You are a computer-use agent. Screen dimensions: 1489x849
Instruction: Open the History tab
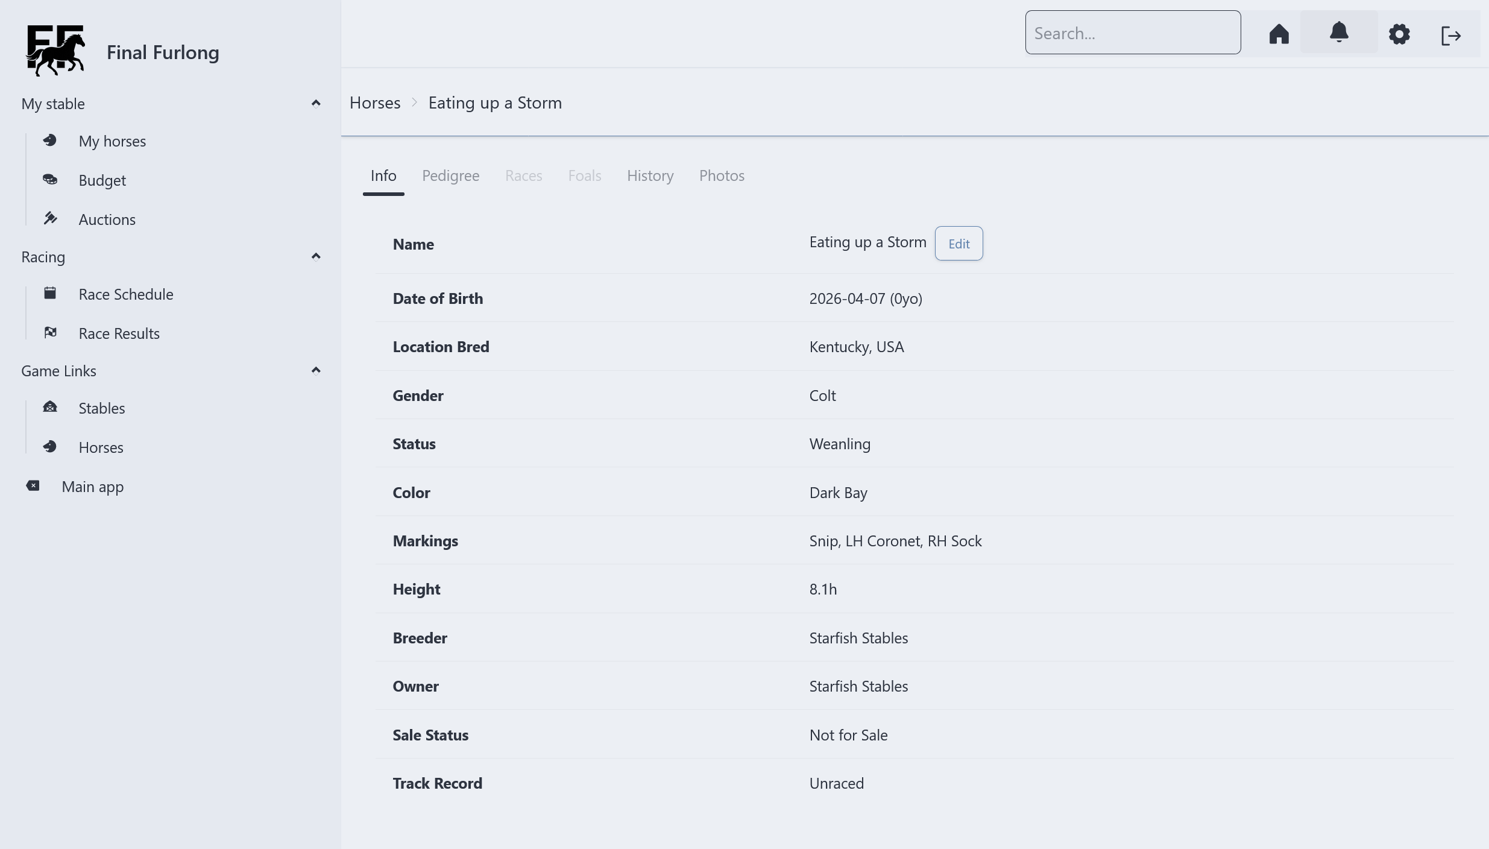click(650, 176)
